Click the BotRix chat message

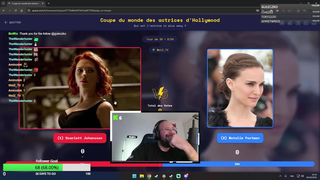click(x=37, y=33)
